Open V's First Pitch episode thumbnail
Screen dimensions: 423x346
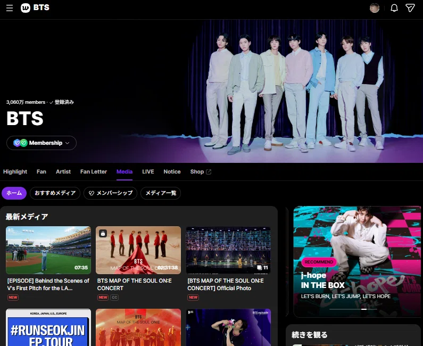pyautogui.click(x=48, y=250)
